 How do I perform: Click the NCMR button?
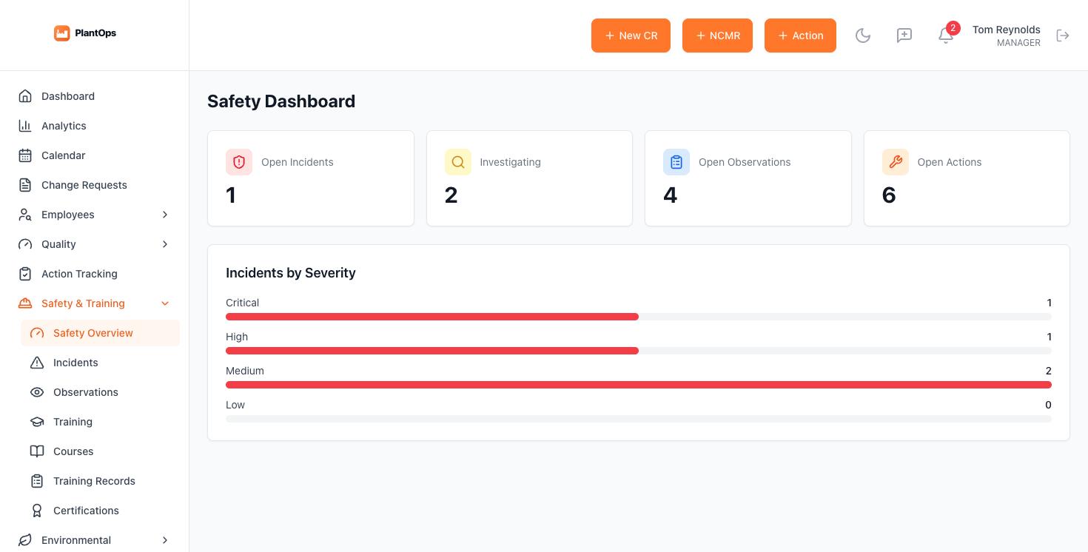tap(717, 36)
